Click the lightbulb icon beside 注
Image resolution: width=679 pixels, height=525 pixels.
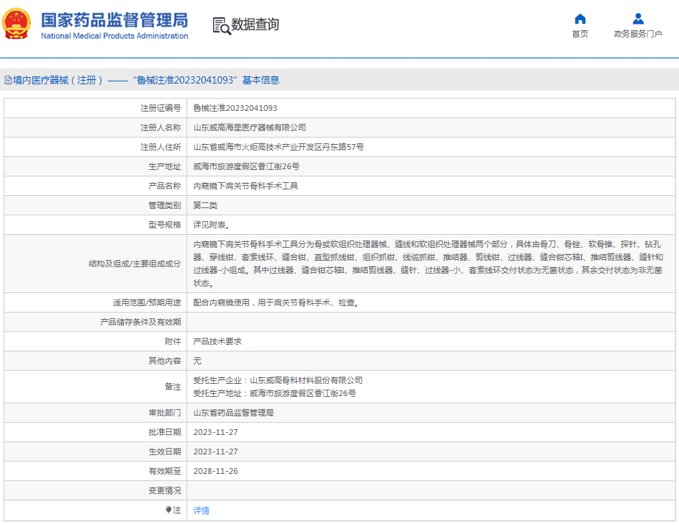[168, 510]
